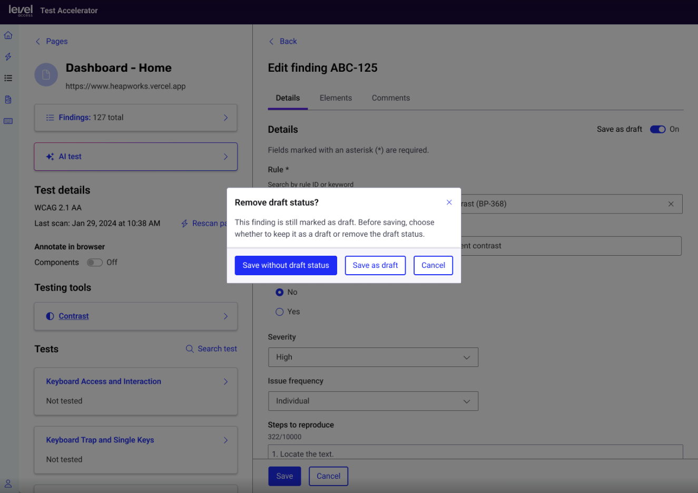
Task: Click the 'Findings: 127 total' text
Action: click(x=91, y=118)
